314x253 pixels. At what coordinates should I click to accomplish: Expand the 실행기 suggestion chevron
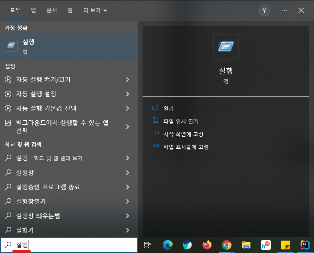[x=127, y=230]
